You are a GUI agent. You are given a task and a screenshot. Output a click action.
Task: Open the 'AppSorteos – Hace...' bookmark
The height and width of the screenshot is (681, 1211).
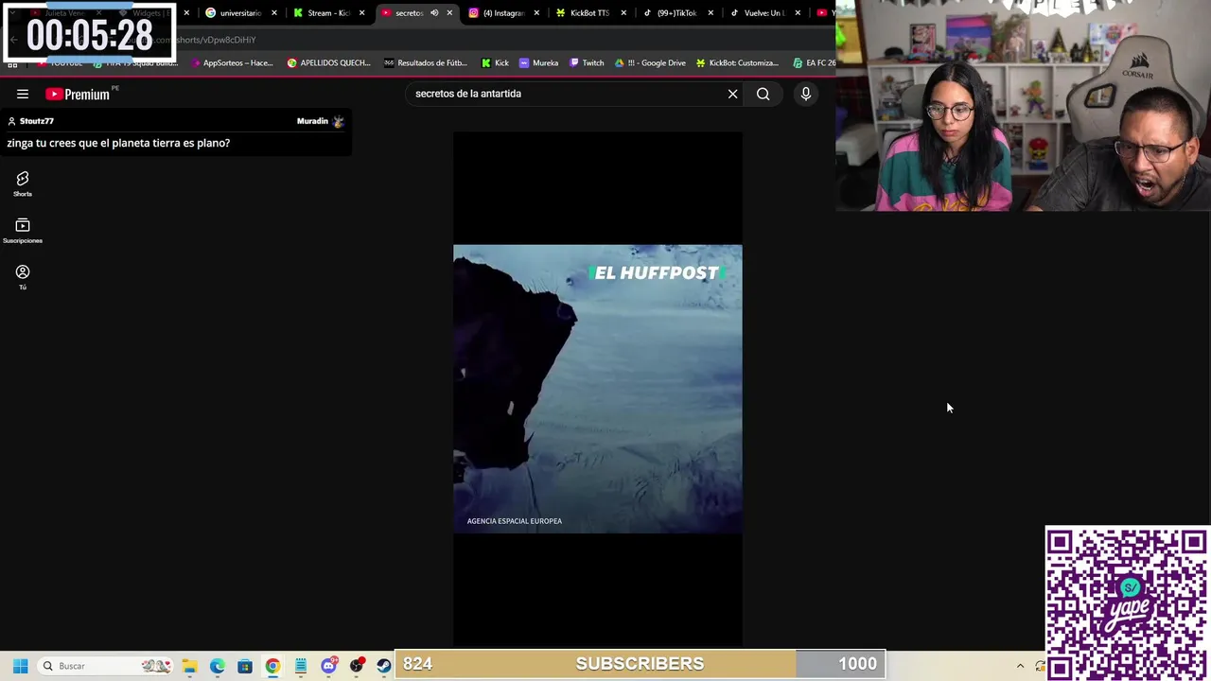231,63
